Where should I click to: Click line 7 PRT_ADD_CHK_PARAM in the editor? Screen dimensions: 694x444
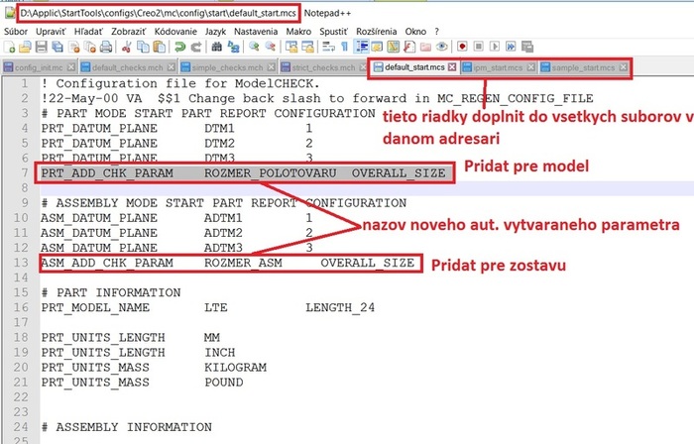tap(107, 173)
